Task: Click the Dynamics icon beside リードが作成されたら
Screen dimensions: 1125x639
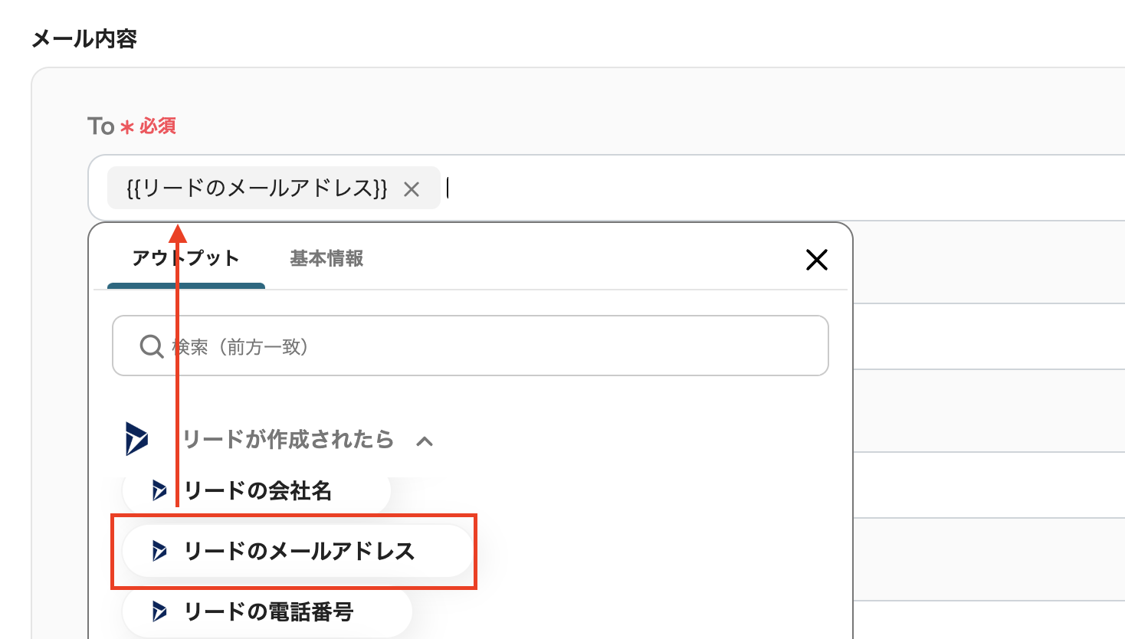Action: [x=137, y=438]
